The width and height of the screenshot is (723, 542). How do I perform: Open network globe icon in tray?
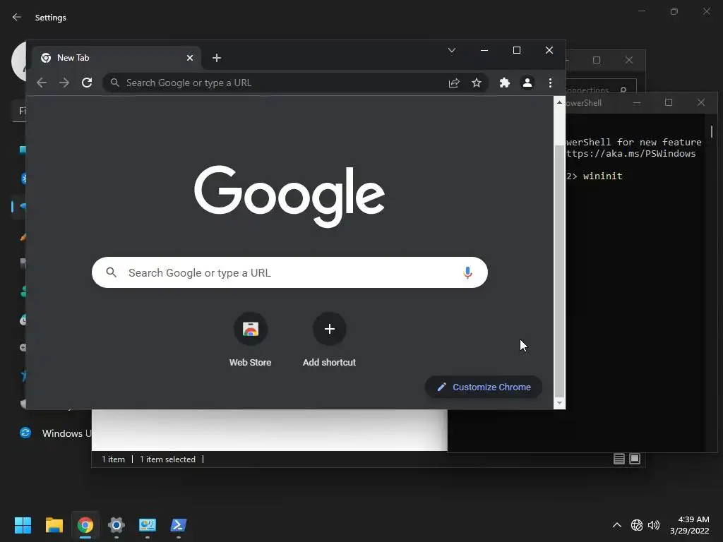[637, 525]
